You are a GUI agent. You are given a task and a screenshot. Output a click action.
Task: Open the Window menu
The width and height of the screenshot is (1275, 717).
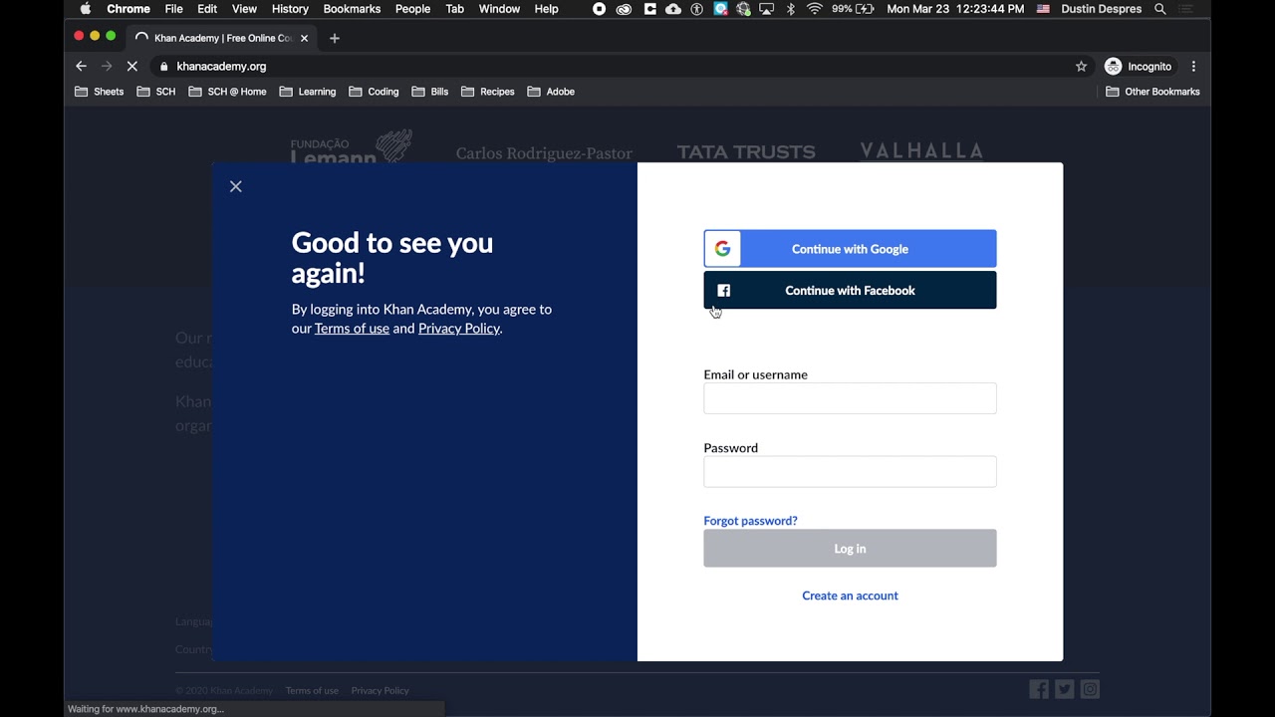(499, 9)
